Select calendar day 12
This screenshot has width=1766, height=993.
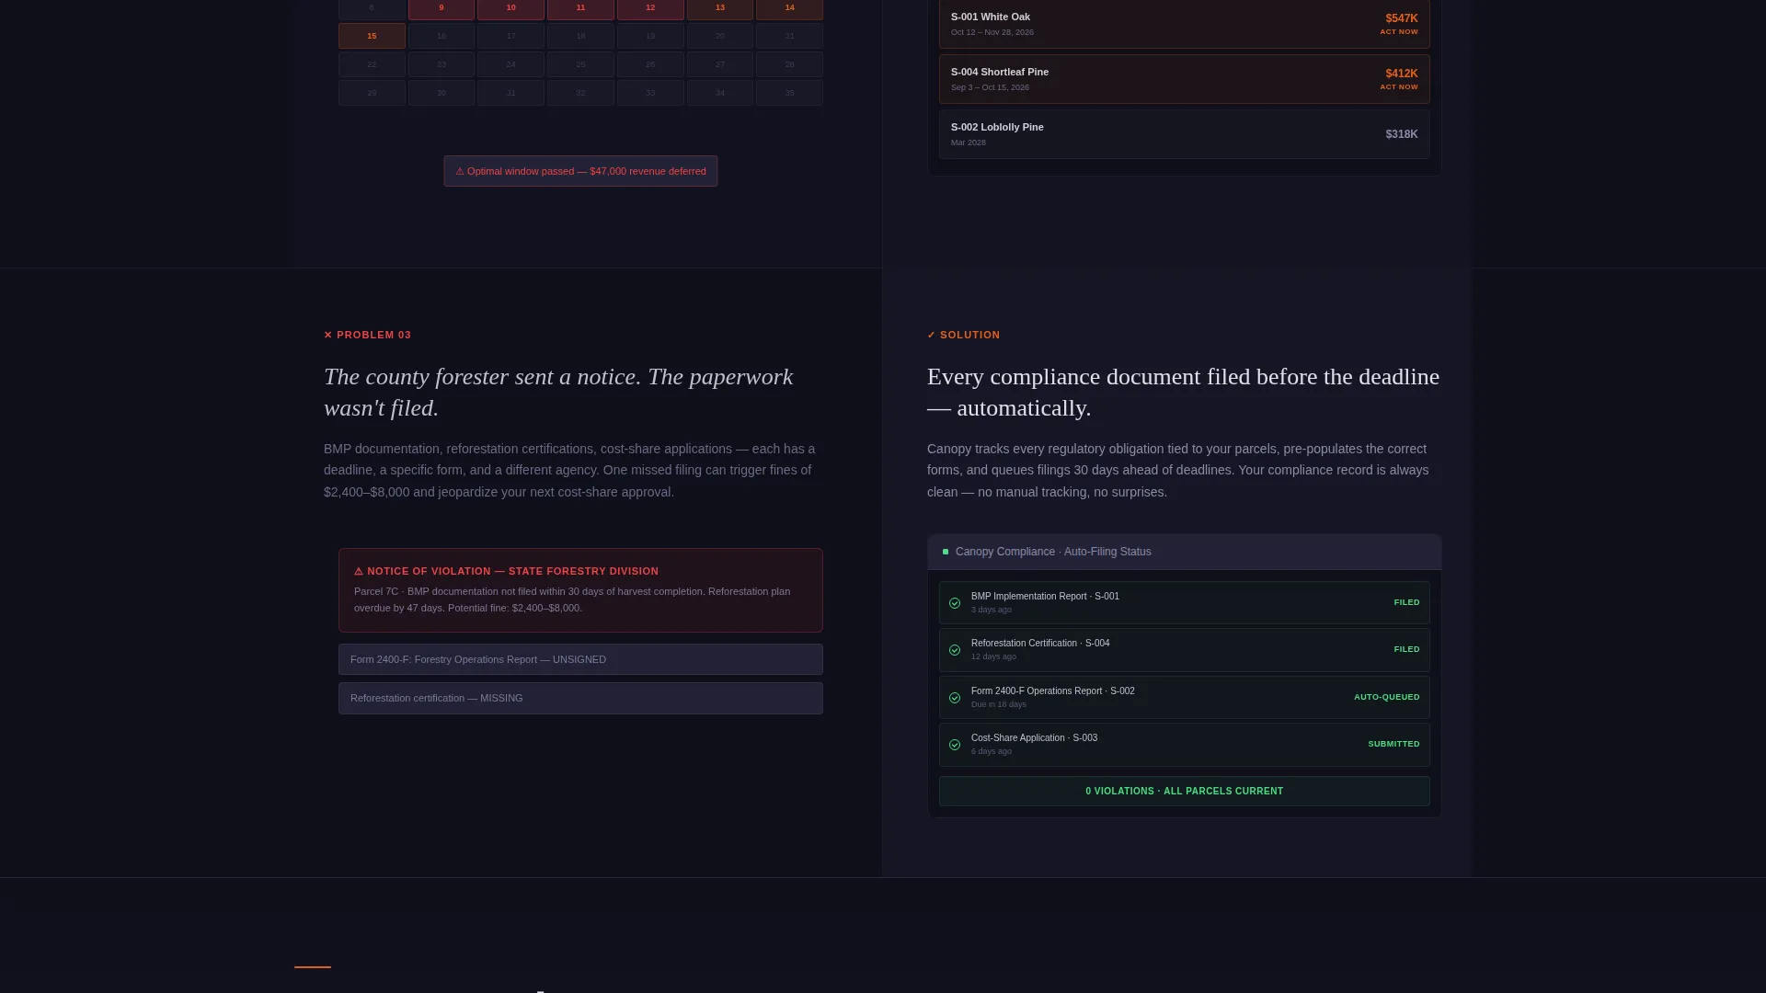tap(650, 9)
